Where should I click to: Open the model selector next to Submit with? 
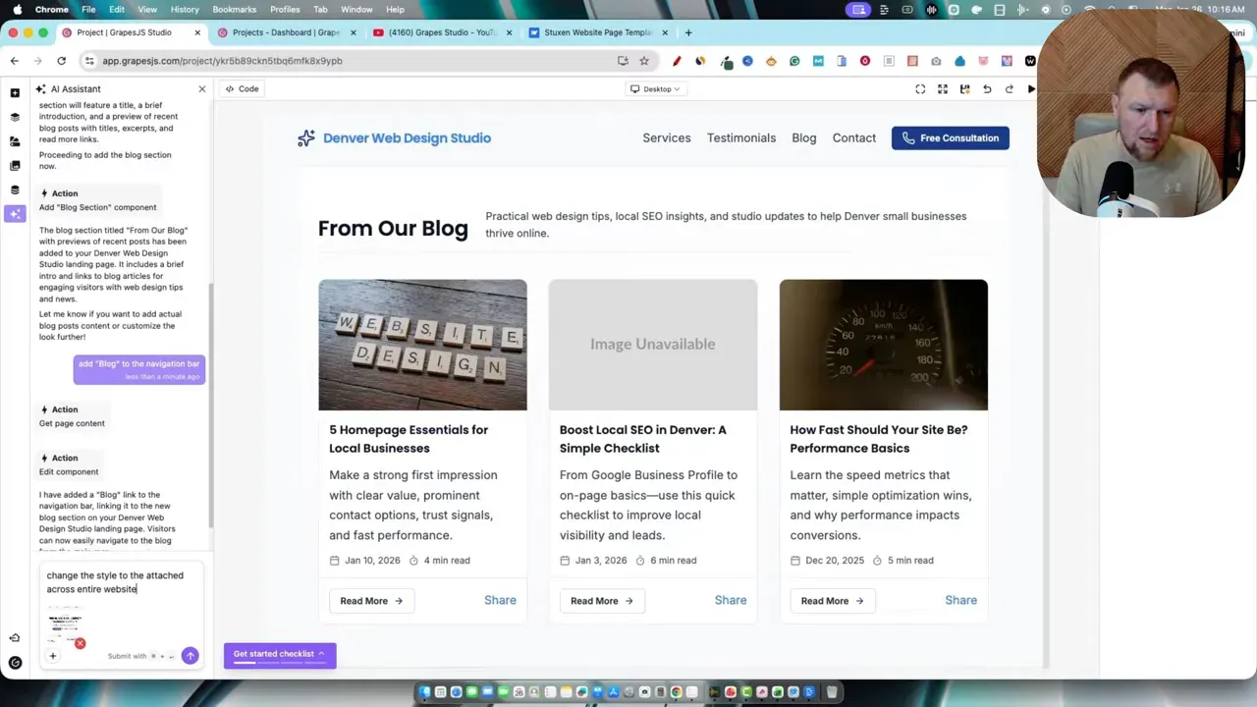pyautogui.click(x=162, y=655)
